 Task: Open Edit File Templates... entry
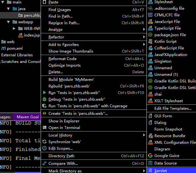(x=171, y=108)
